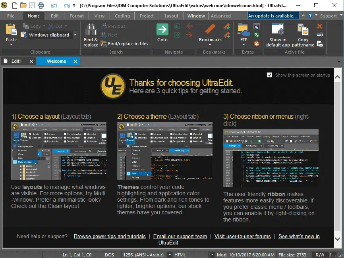Click Find Previous in Search group
The width and height of the screenshot is (344, 258).
click(113, 26)
